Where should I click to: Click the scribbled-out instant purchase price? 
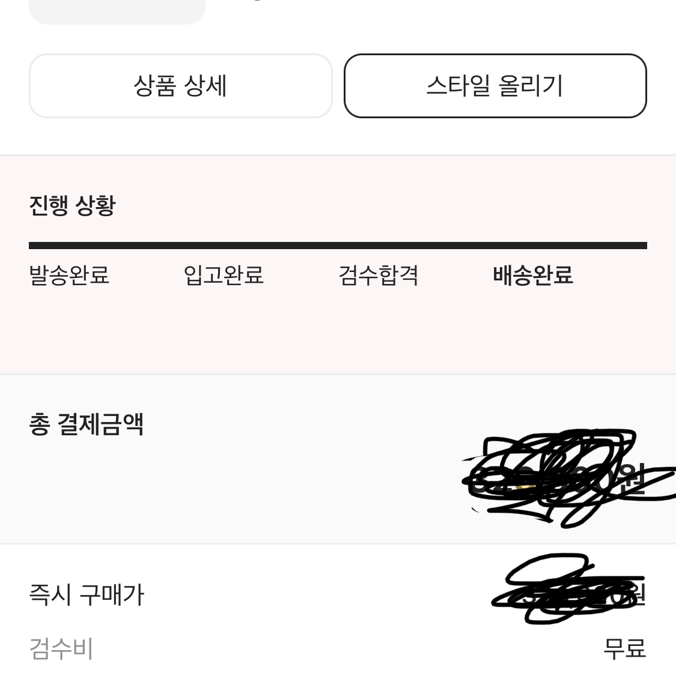click(568, 590)
